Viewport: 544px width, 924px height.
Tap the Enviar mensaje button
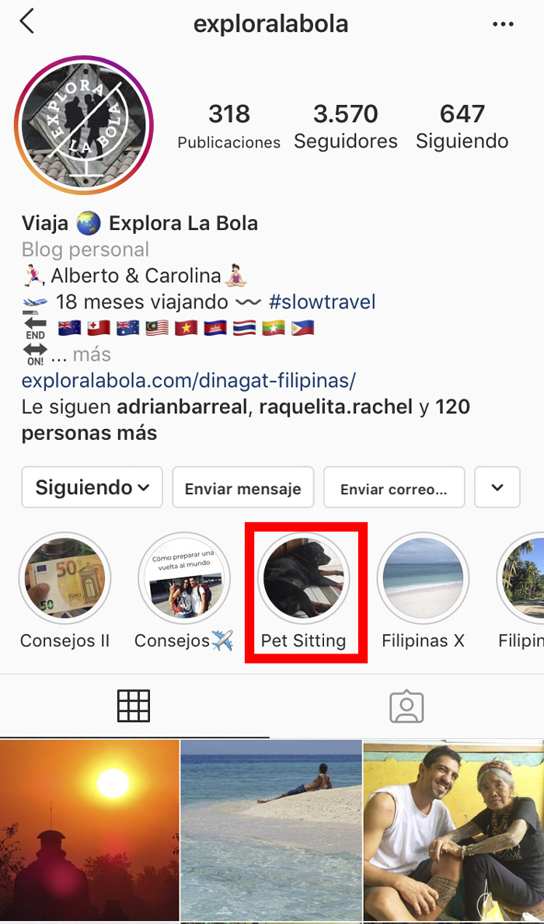[x=242, y=487]
